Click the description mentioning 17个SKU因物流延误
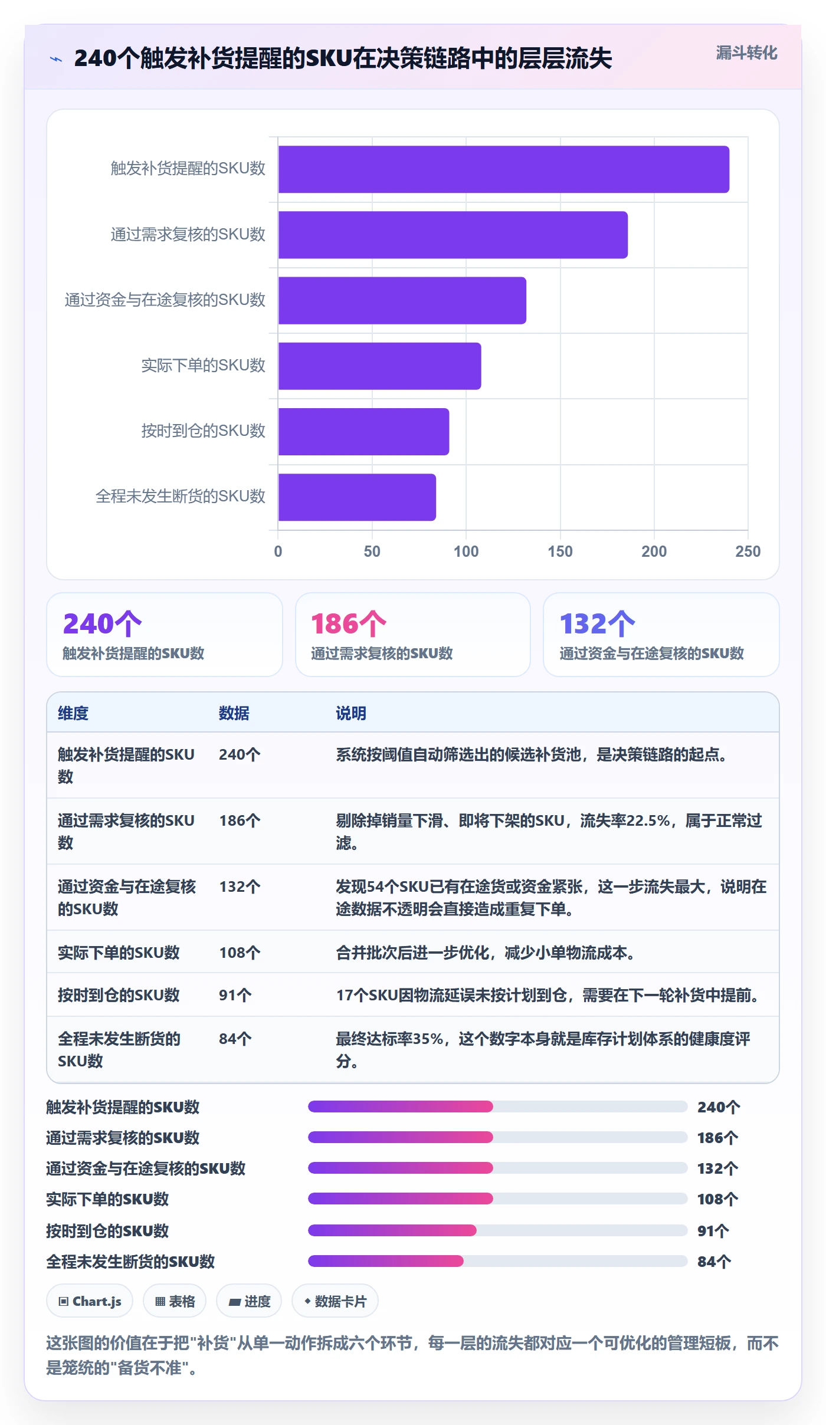 point(549,995)
